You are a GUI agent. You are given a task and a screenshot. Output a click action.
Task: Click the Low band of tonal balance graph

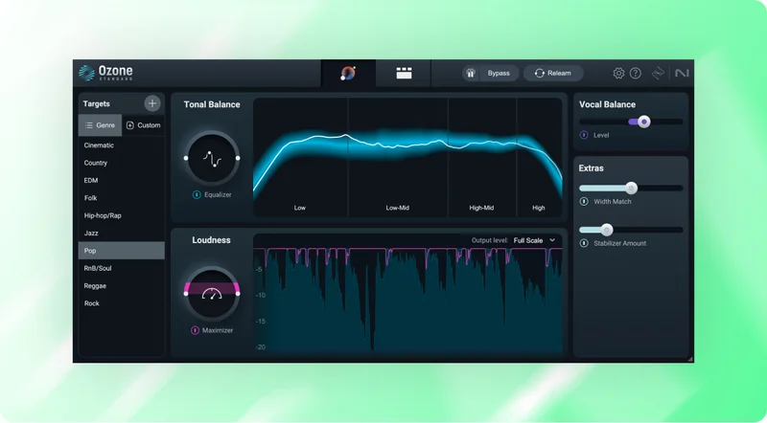[x=300, y=157]
